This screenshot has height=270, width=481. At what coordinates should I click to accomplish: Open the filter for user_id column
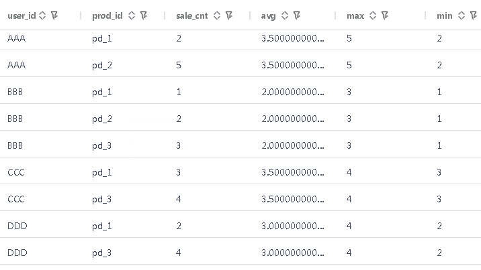pos(54,15)
